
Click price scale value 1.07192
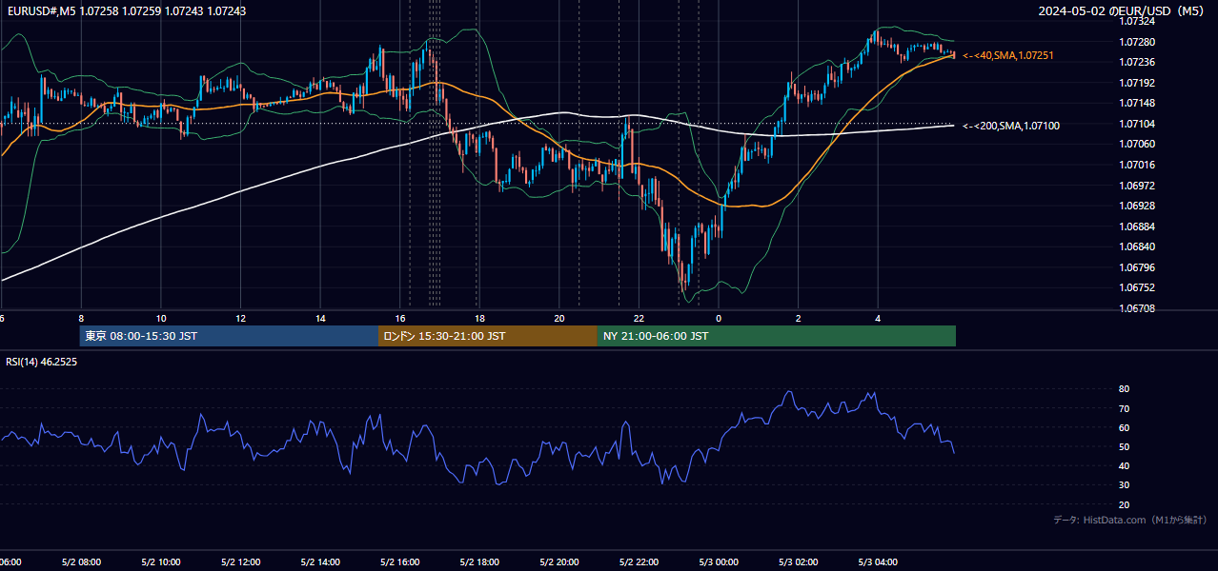[x=1138, y=83]
